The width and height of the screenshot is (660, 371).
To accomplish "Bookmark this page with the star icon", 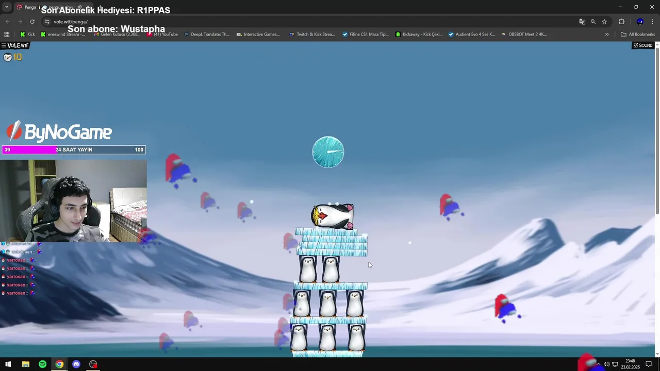I will (604, 22).
